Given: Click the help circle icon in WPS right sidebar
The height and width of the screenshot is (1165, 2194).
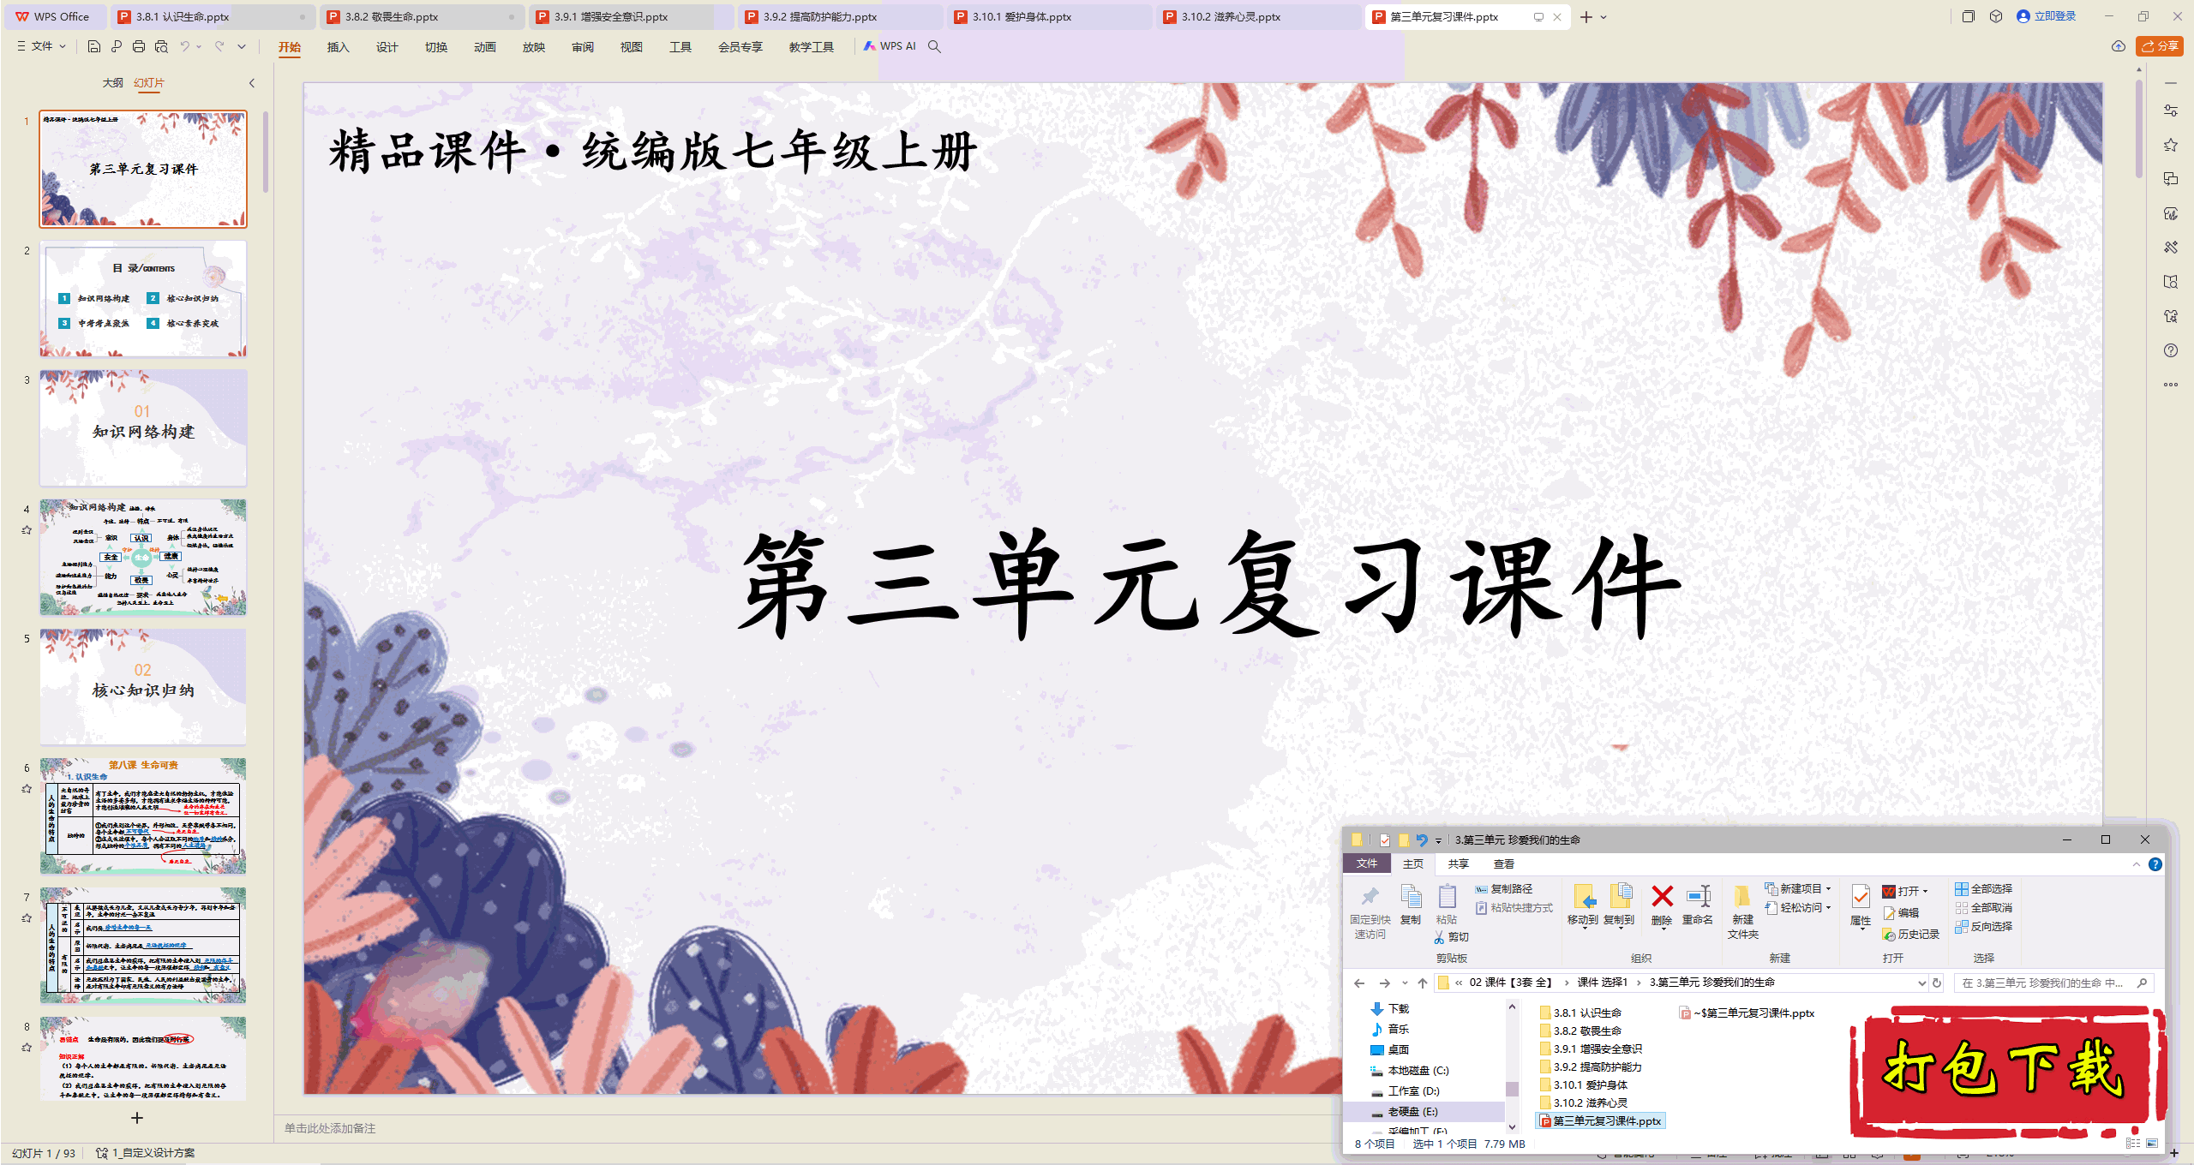Looking at the screenshot, I should click(x=2171, y=350).
